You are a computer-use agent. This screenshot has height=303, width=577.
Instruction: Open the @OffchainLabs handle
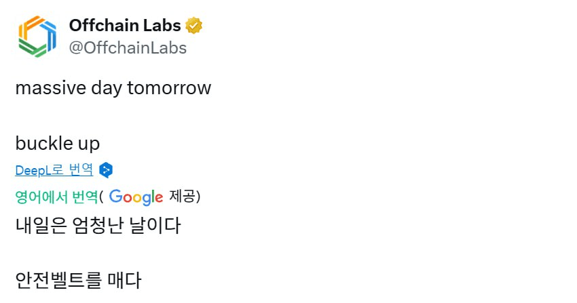point(128,47)
